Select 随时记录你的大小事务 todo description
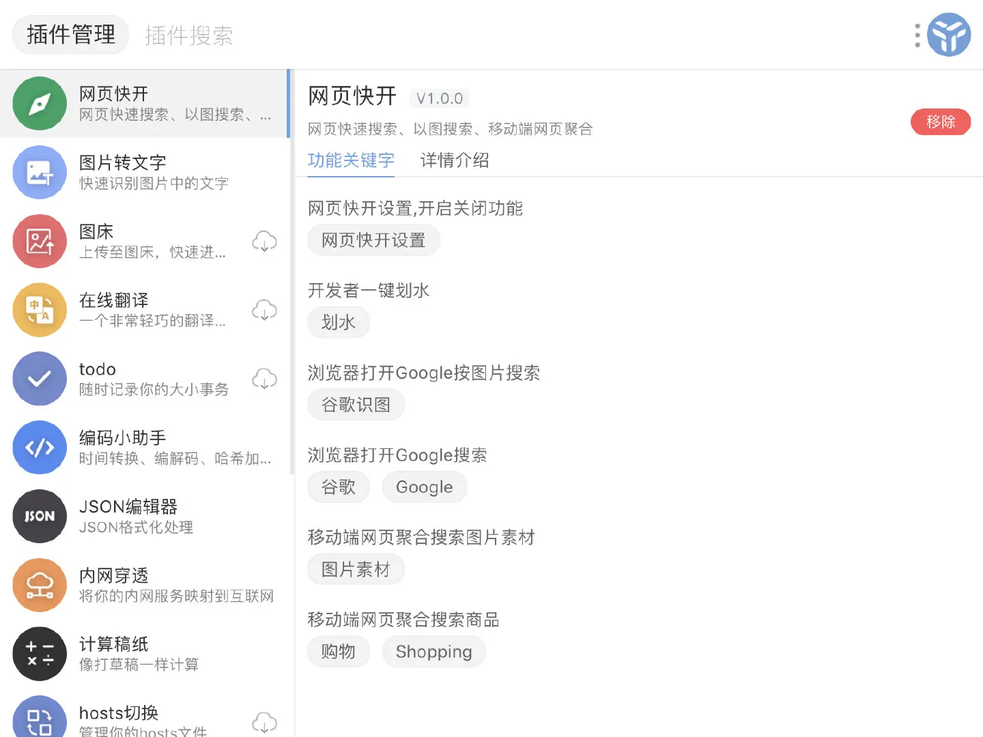Viewport: 983px width, 737px height. click(154, 390)
